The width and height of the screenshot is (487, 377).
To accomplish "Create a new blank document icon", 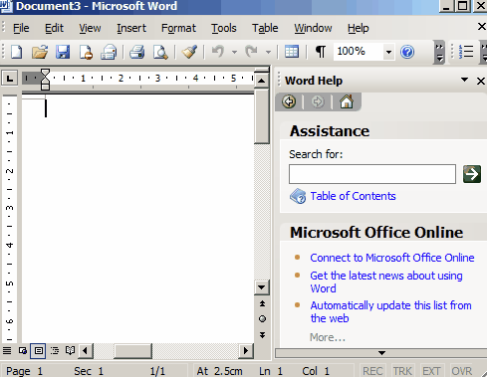I will coord(17,52).
